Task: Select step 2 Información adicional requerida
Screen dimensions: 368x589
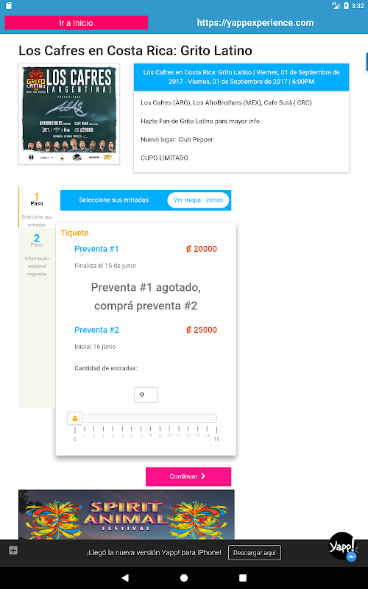Action: (37, 255)
